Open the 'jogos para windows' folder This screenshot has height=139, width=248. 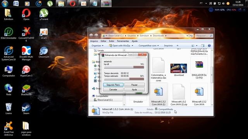(26, 129)
